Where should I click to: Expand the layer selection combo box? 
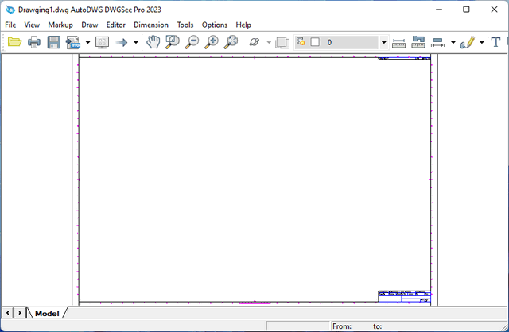click(383, 42)
